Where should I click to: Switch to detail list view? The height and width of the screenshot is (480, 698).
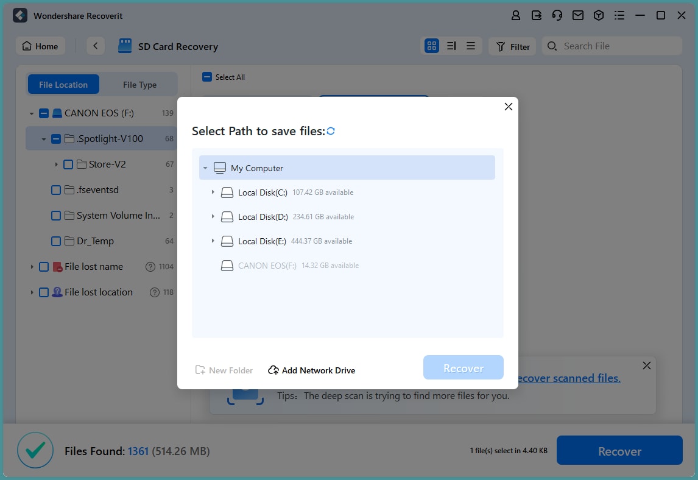(x=451, y=46)
